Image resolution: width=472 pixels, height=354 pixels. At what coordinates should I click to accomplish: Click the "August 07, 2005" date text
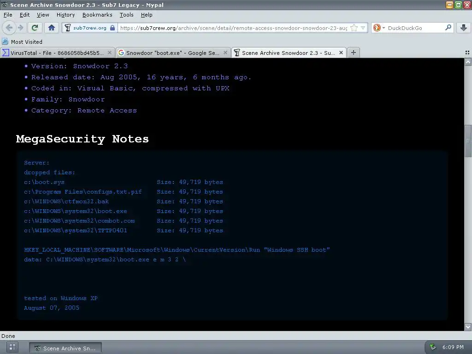click(52, 308)
